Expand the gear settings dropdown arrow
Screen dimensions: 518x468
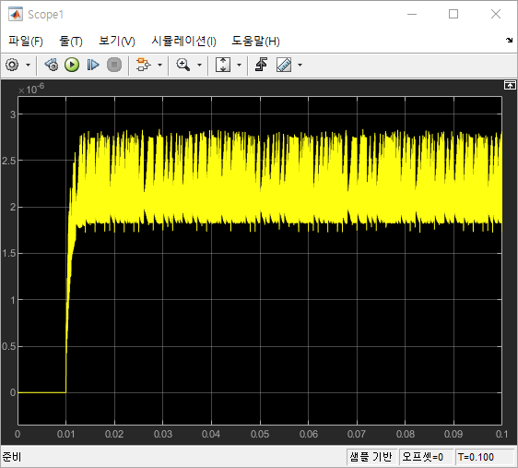(28, 65)
